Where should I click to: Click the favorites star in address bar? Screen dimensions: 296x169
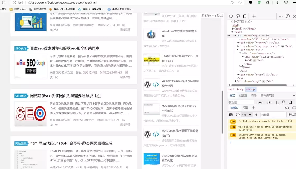coord(240,3)
